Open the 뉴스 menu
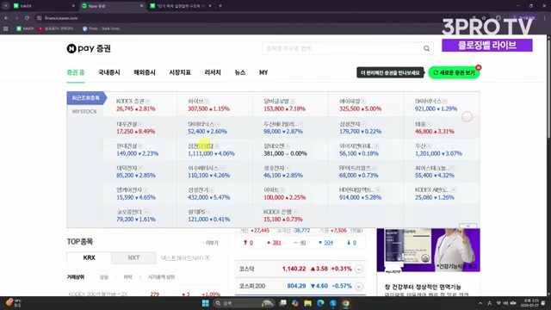Screen dimensions: 551x310 [x=240, y=72]
